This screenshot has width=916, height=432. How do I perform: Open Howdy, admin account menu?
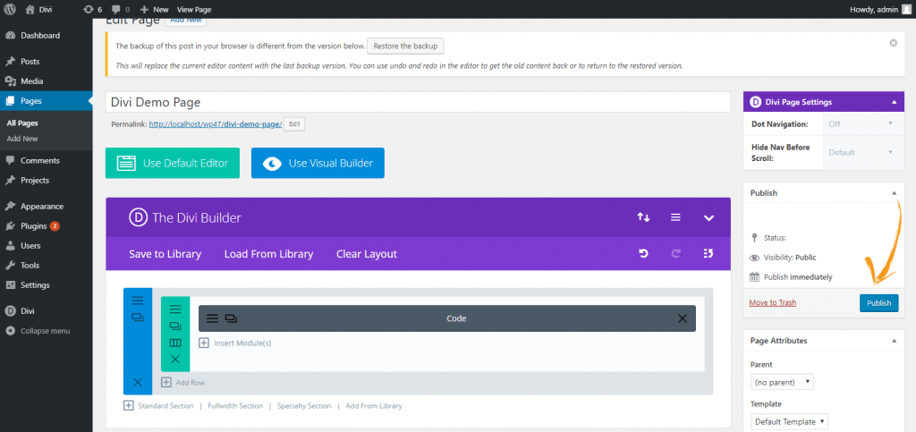click(878, 9)
